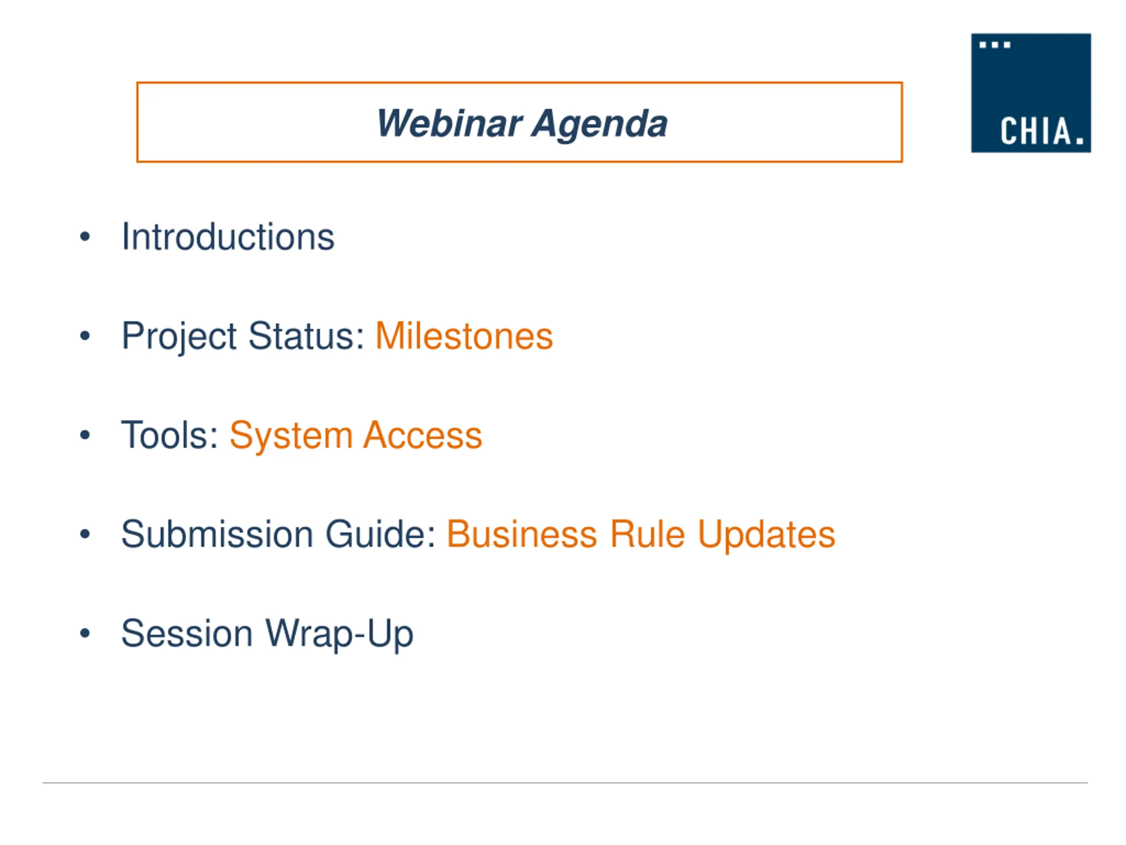
Task: Open the orange Business Rule Updates text
Action: click(641, 535)
